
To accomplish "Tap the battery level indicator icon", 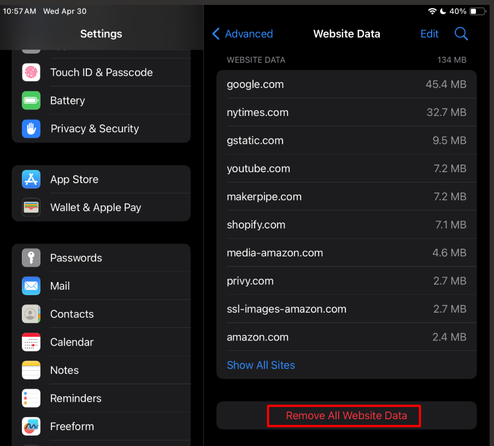I will pyautogui.click(x=478, y=11).
